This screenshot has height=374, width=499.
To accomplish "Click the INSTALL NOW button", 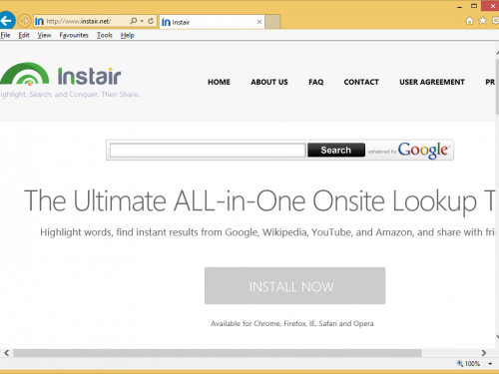I will 294,286.
